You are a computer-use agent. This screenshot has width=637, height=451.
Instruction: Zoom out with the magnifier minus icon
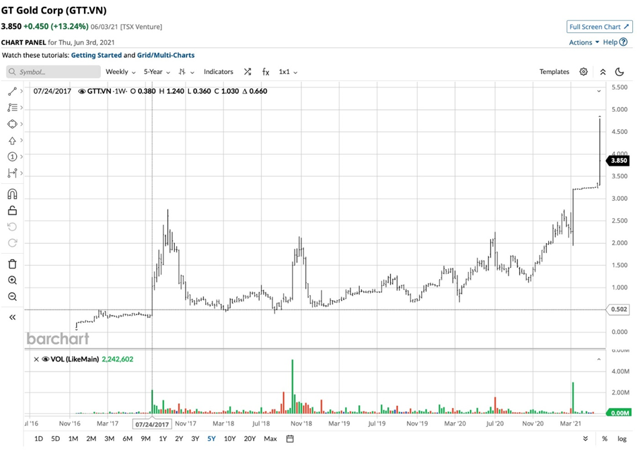pos(12,297)
